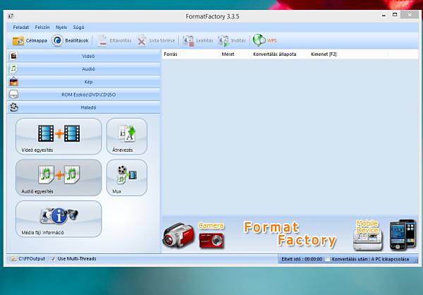This screenshot has width=423, height=295.
Task: Clear the list with Lista törlése
Action: [156, 41]
